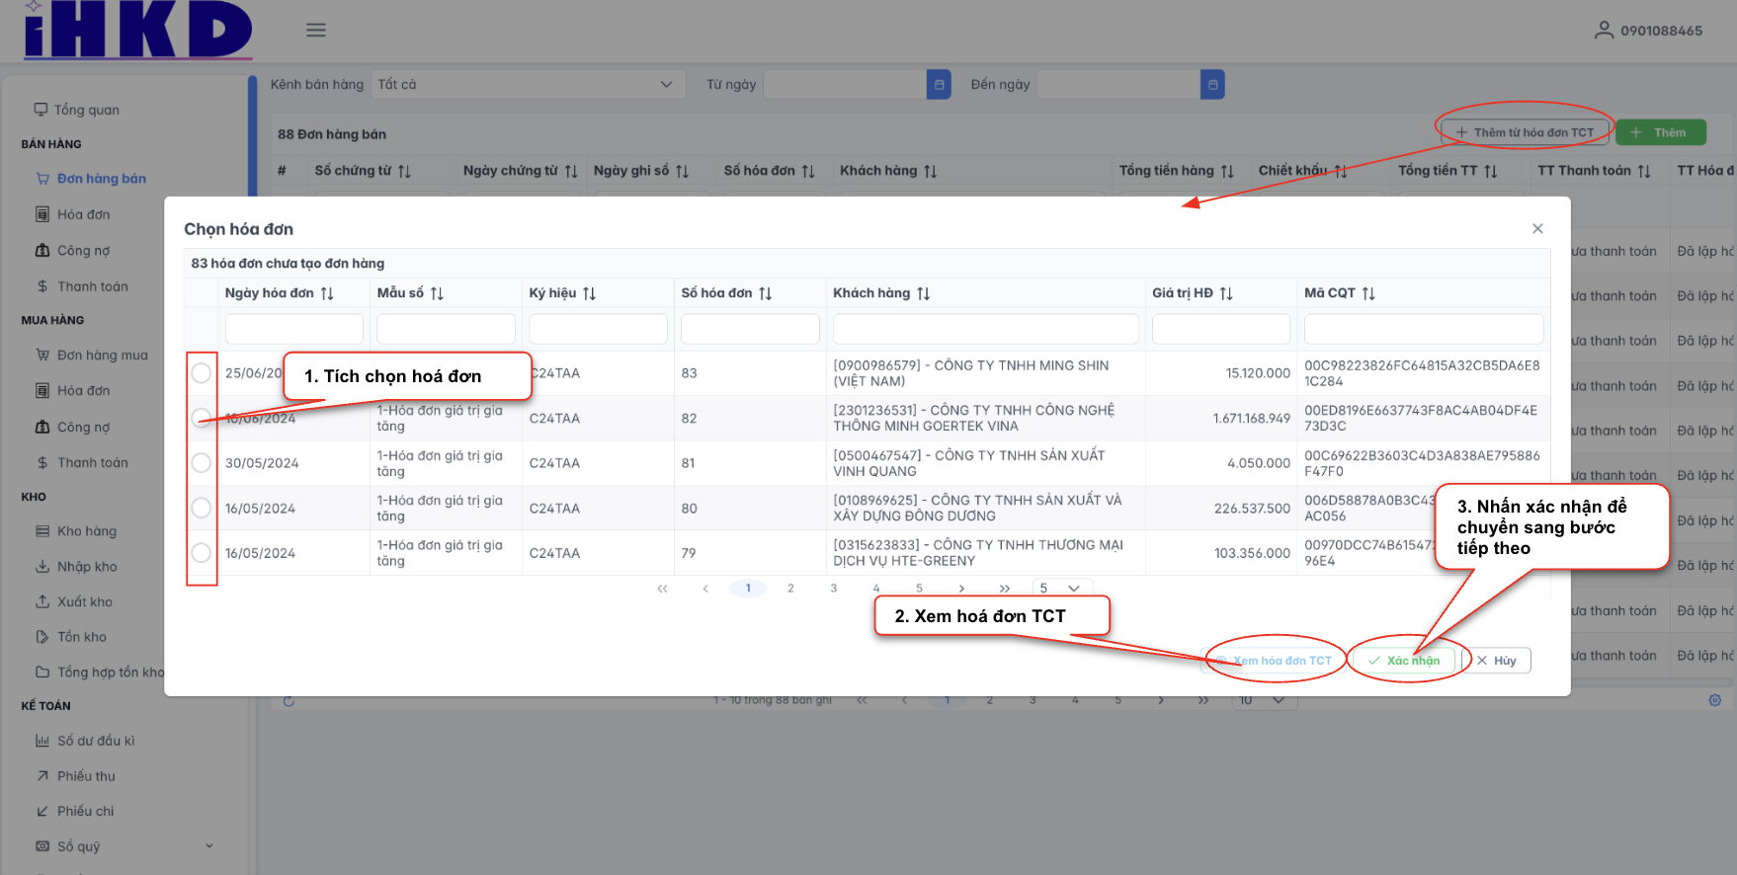This screenshot has width=1737, height=875.
Task: Navigate to Kho hàng menu item
Action: [87, 531]
